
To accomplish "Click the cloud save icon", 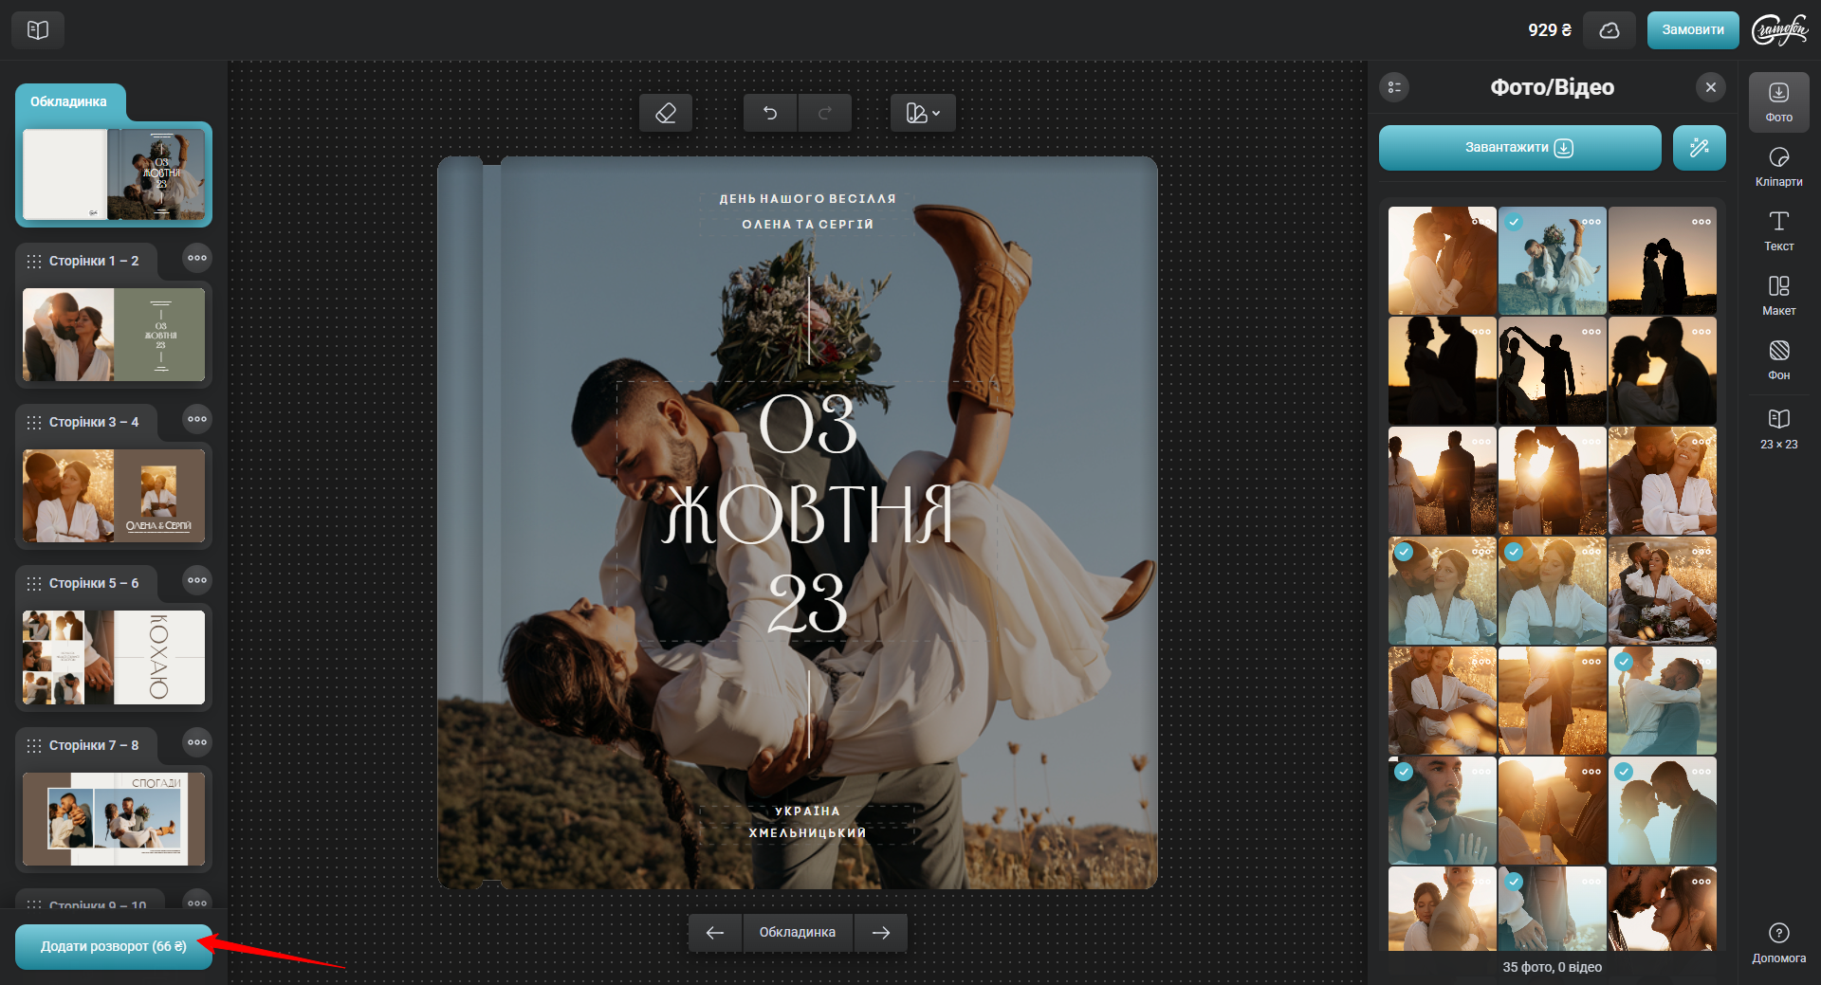I will (1609, 30).
